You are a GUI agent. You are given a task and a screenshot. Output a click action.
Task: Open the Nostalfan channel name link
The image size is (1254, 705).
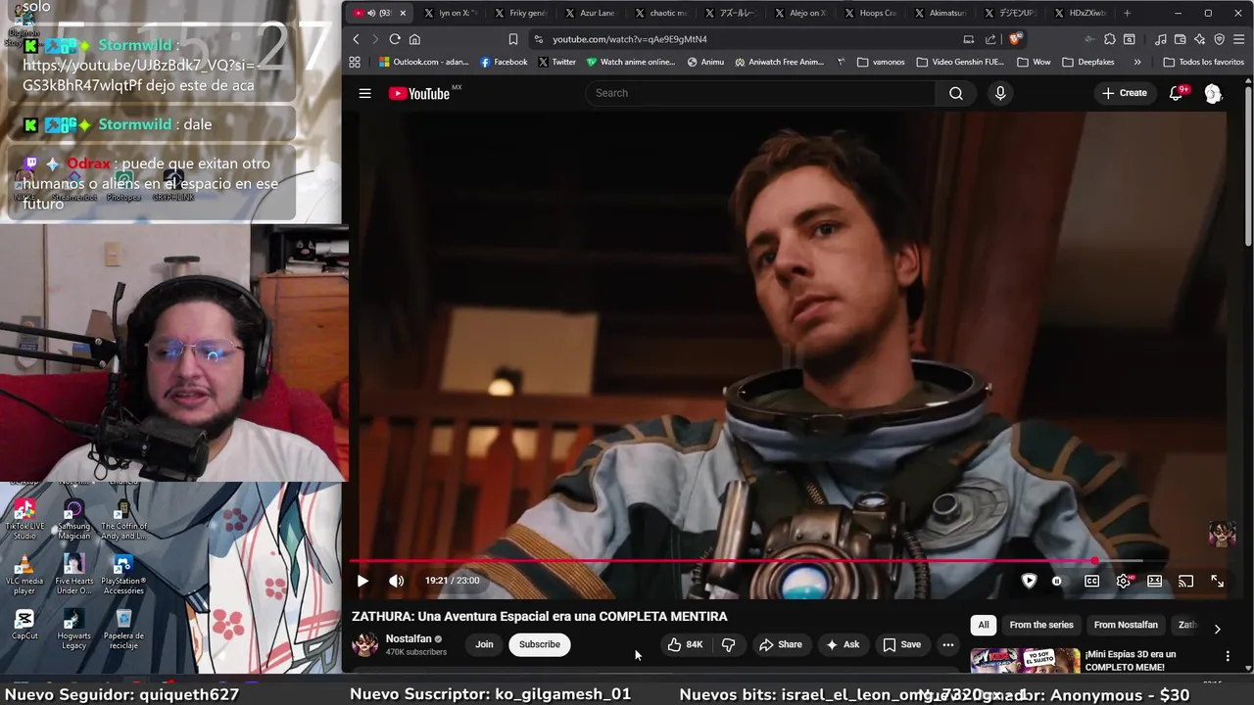tap(409, 638)
